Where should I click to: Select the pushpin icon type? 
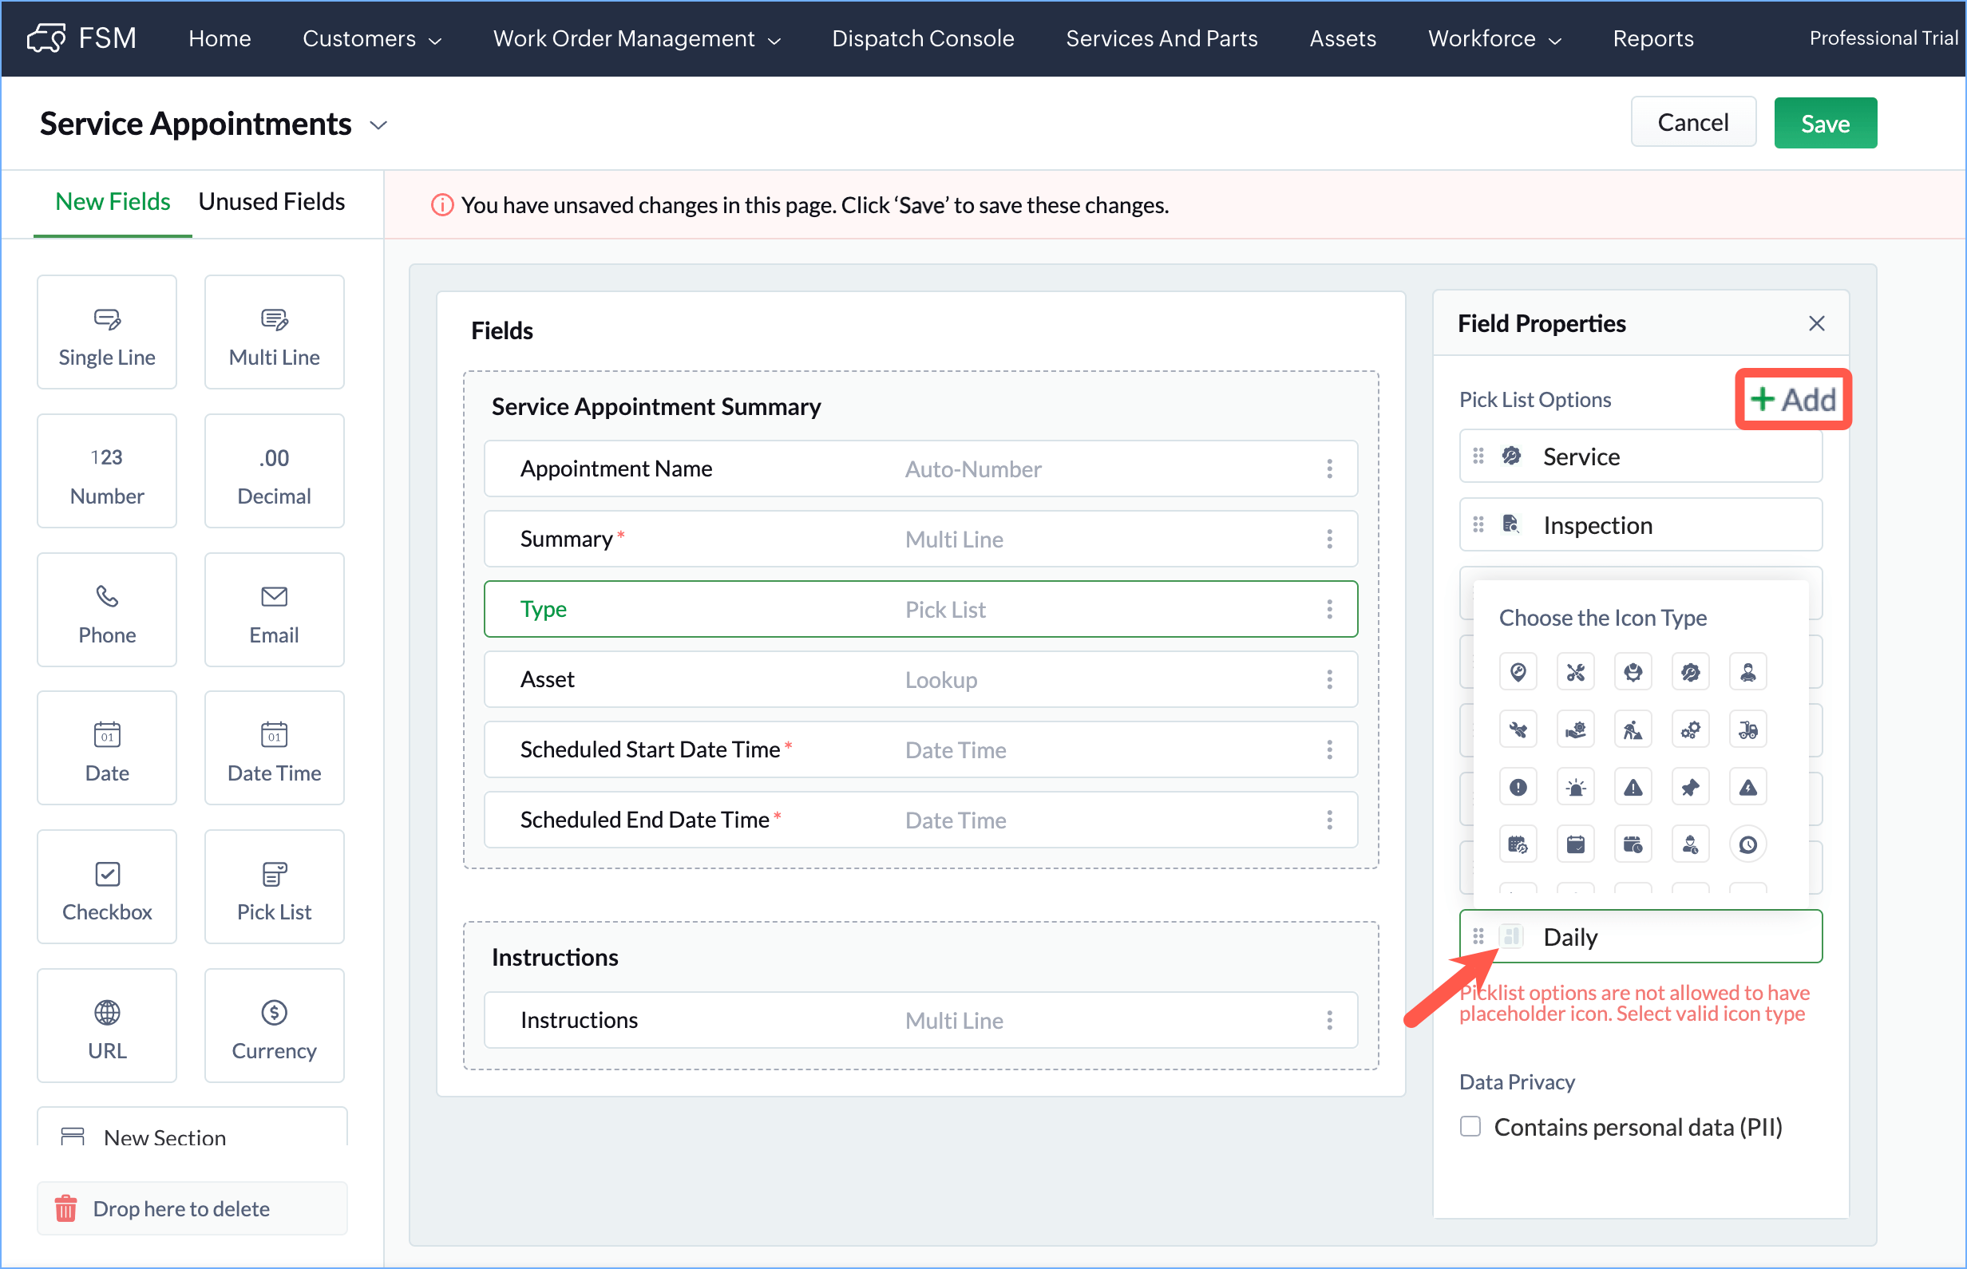[x=1689, y=788]
